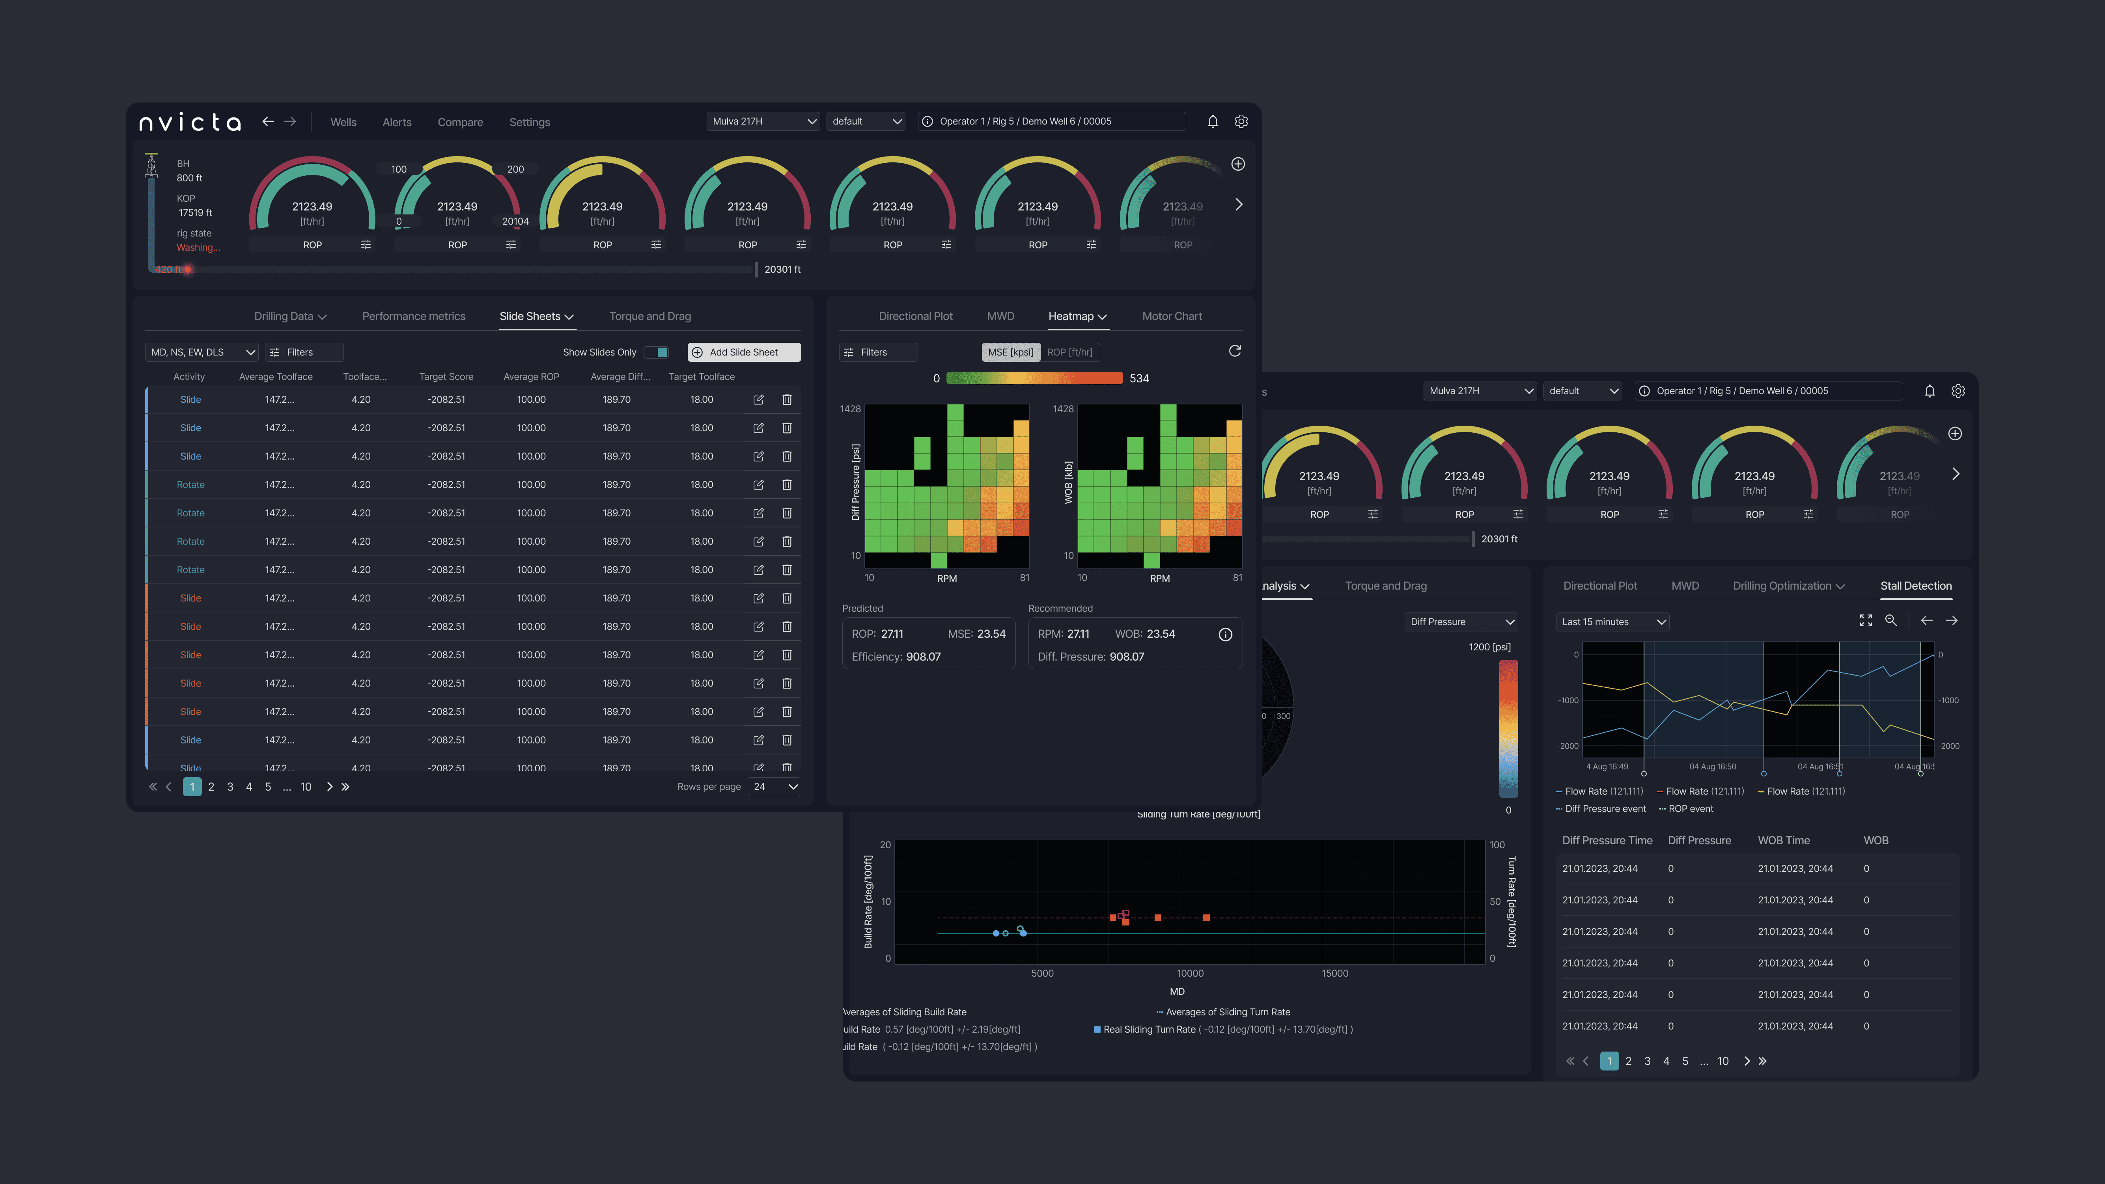Image resolution: width=2105 pixels, height=1184 pixels.
Task: Select the MSE [kpsi] heatmap option
Action: [x=1010, y=352]
